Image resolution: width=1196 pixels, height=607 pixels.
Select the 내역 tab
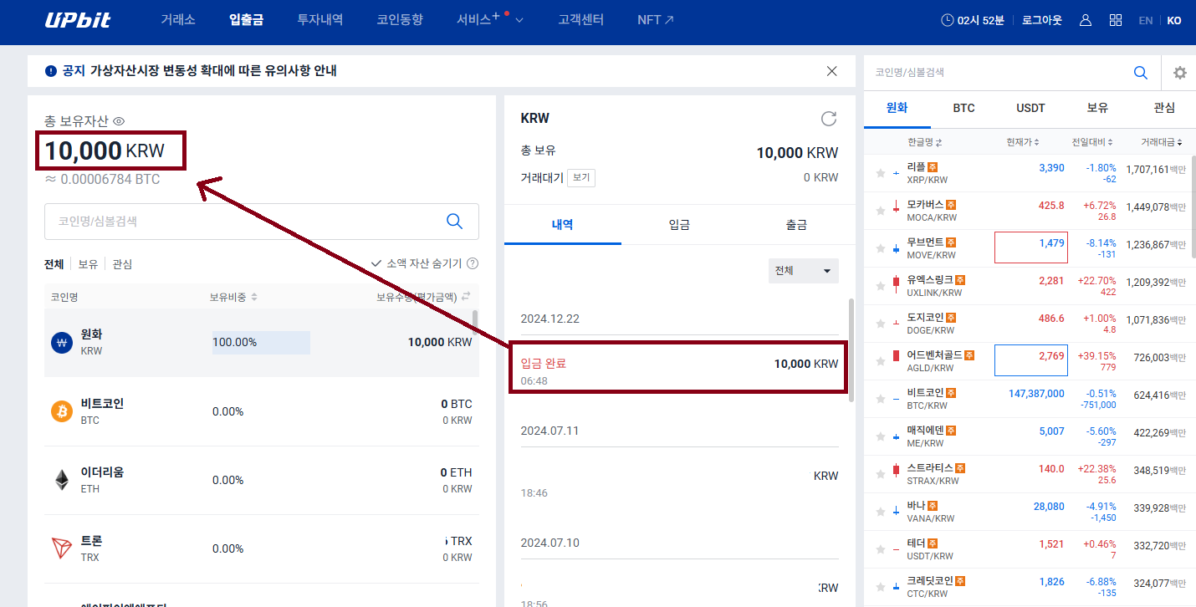tap(563, 225)
